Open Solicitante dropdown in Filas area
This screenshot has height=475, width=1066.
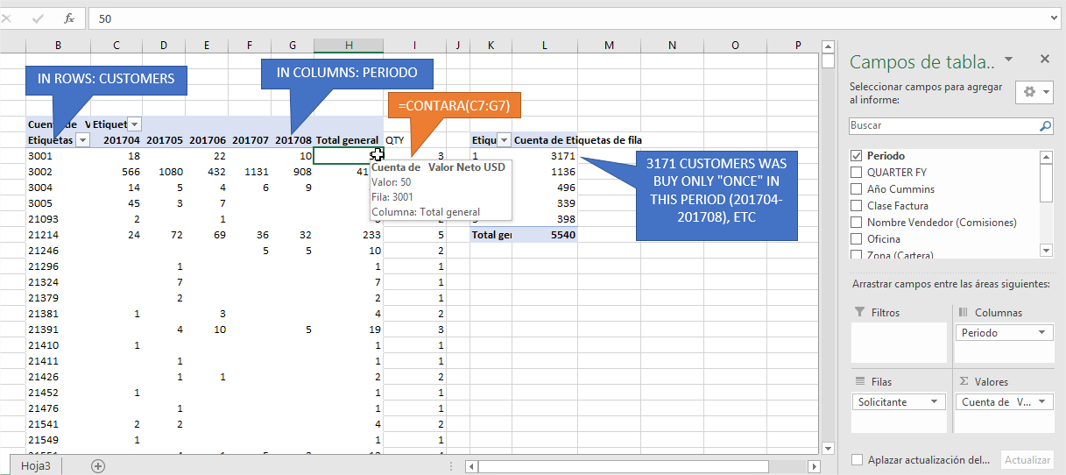pyautogui.click(x=935, y=401)
